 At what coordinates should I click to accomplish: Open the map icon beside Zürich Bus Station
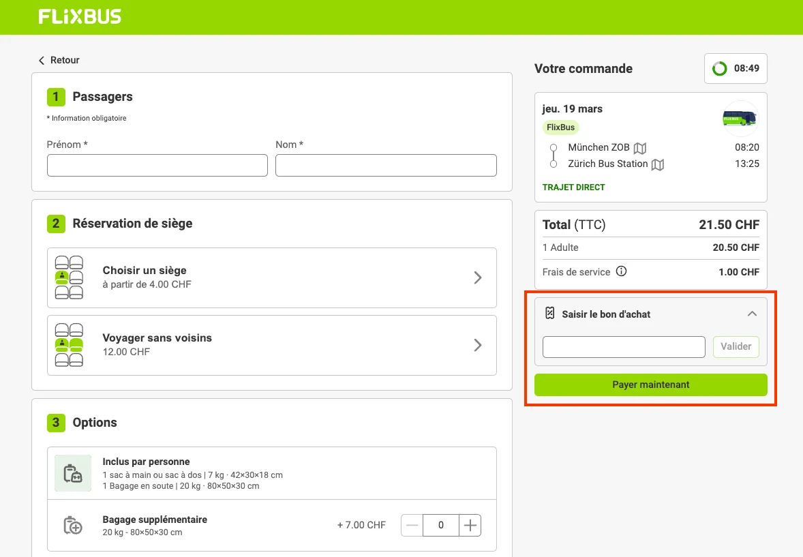pyautogui.click(x=657, y=164)
